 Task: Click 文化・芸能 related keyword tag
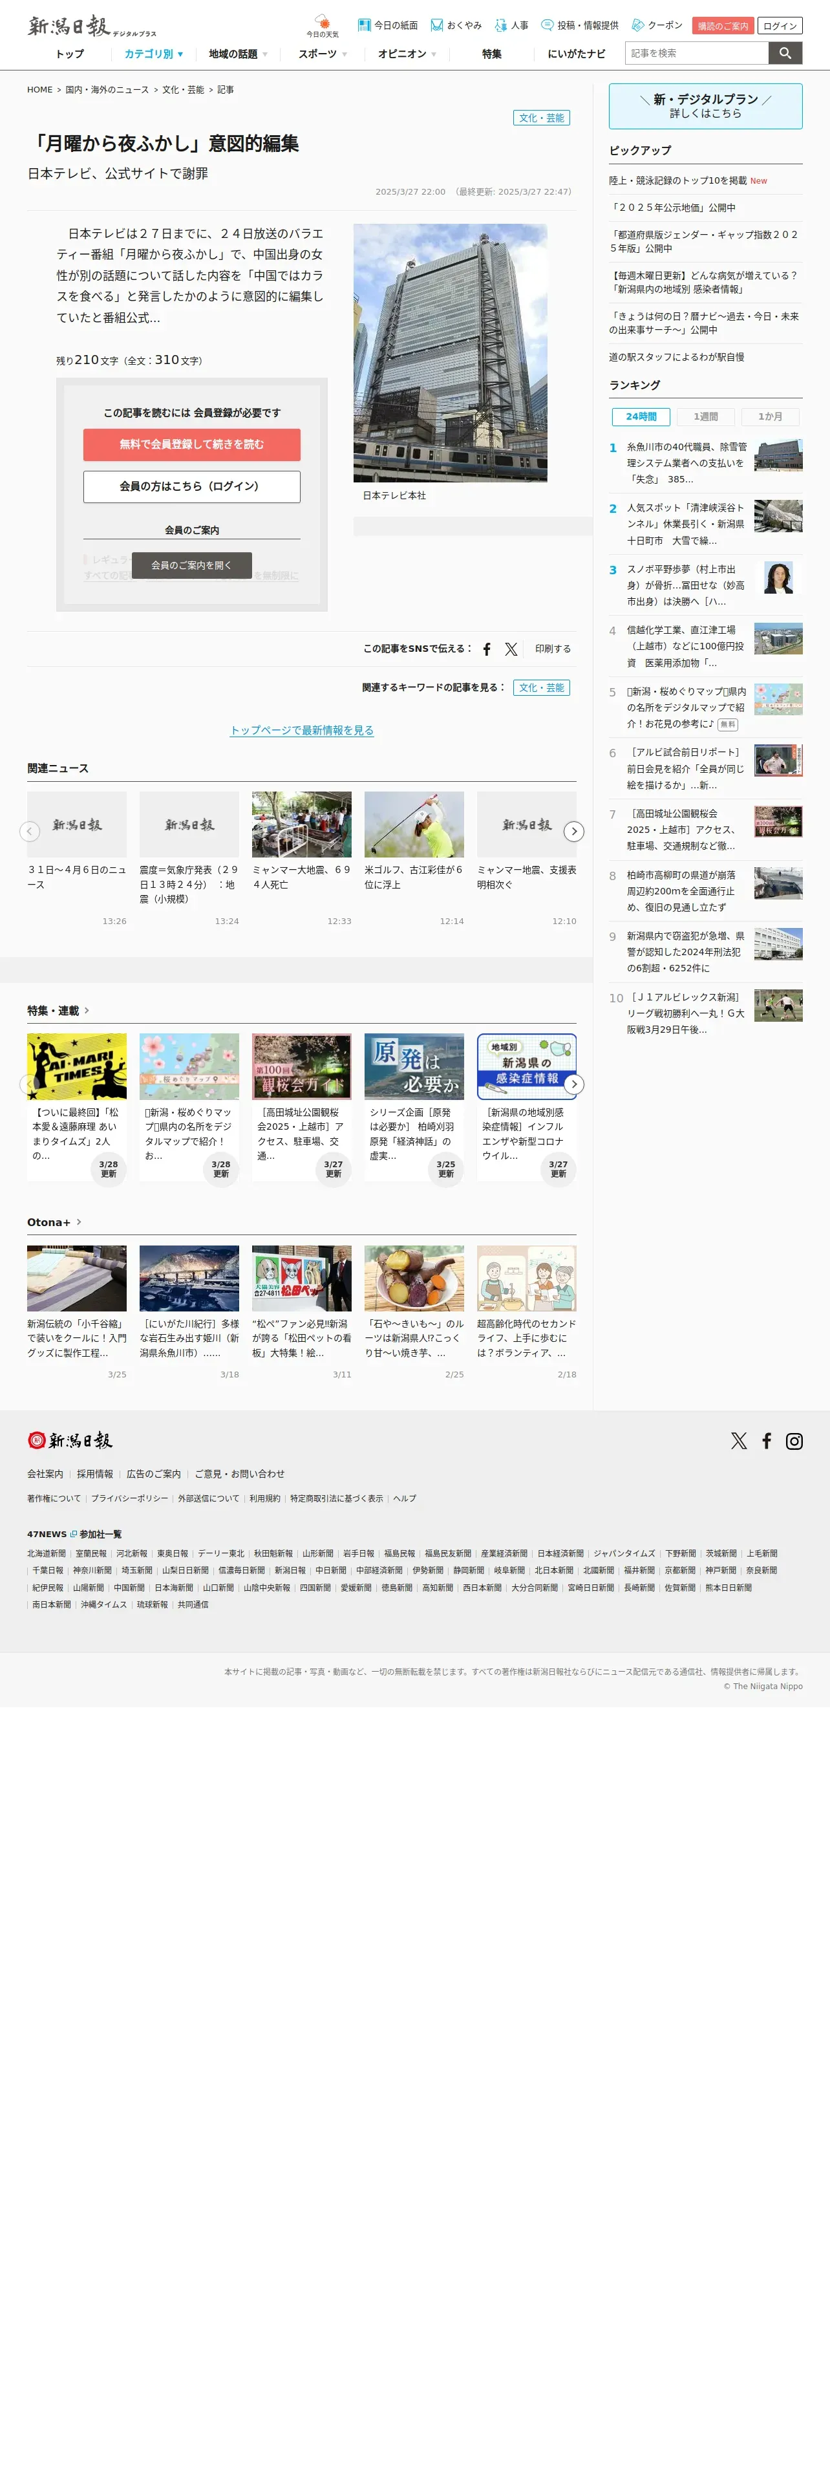541,687
